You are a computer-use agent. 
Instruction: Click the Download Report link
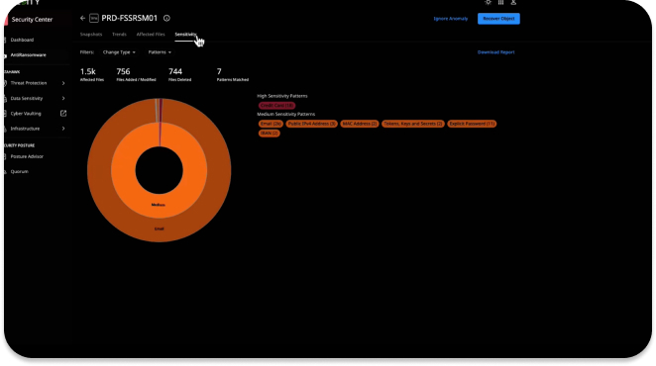(495, 52)
